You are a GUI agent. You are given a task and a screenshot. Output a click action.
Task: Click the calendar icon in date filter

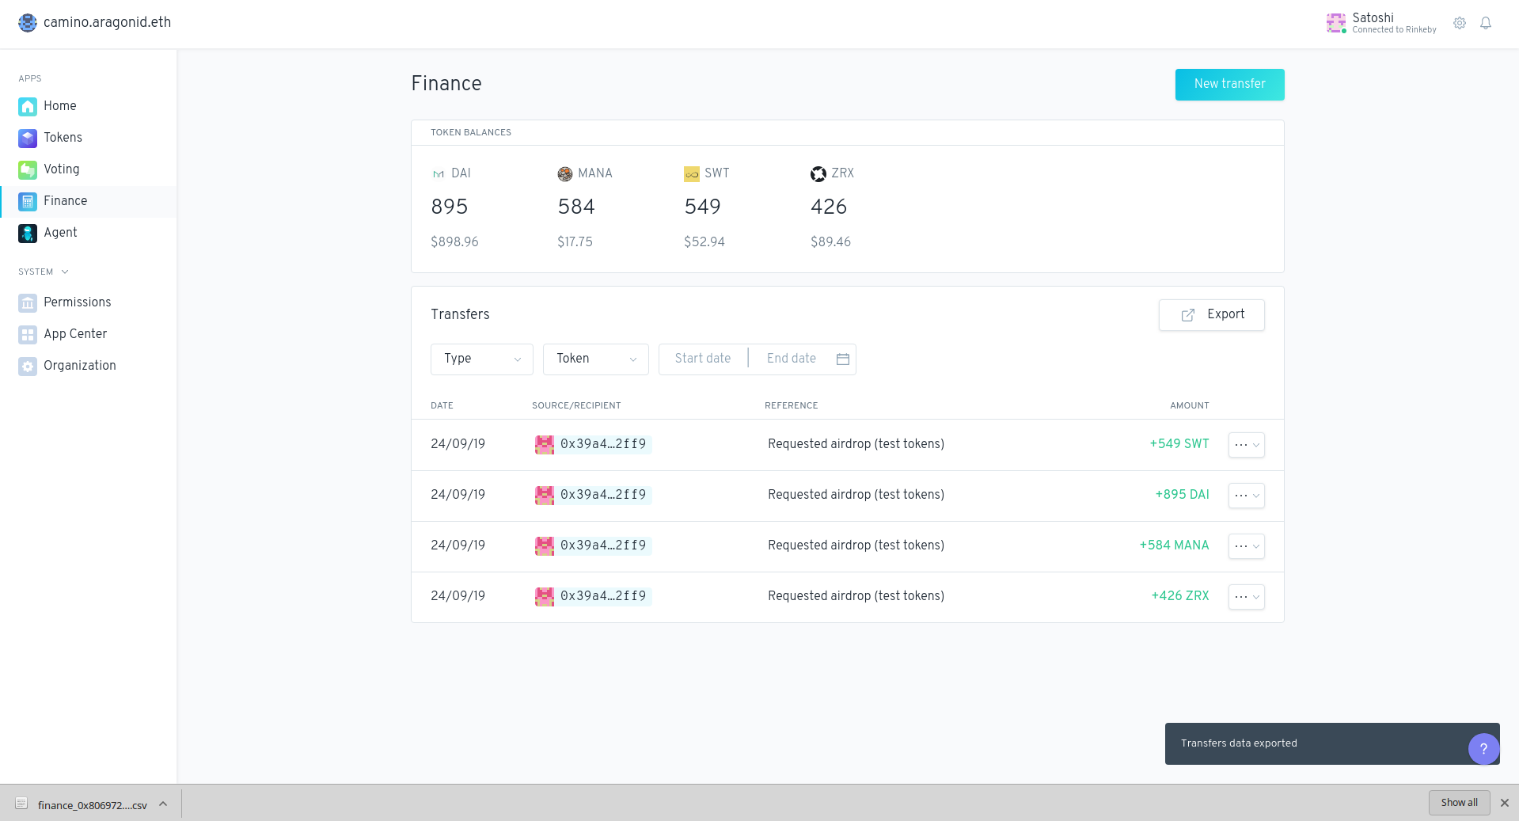click(x=843, y=359)
